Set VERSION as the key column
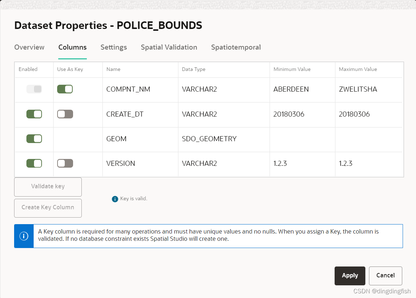 tap(65, 163)
